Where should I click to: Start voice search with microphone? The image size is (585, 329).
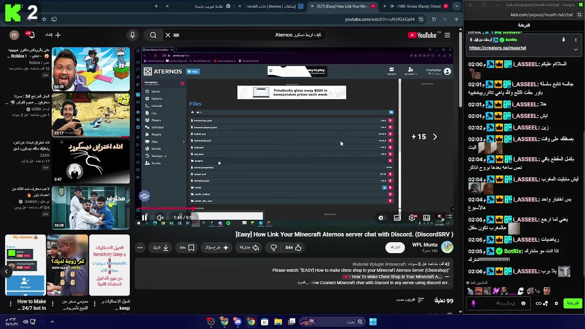[133, 35]
